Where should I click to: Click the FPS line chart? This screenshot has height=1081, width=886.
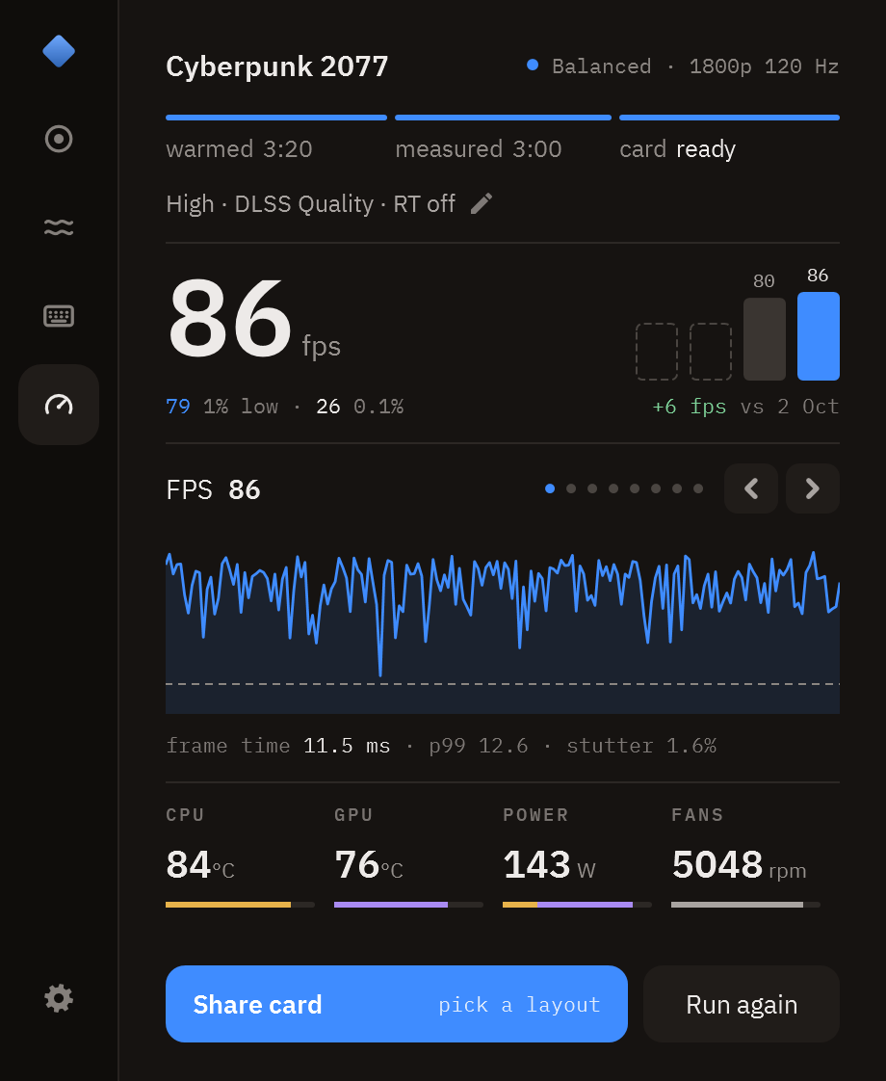503,631
